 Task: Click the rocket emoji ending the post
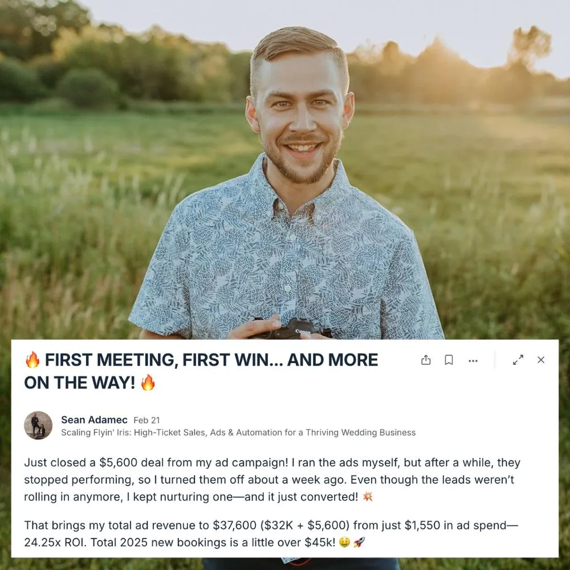coord(359,543)
